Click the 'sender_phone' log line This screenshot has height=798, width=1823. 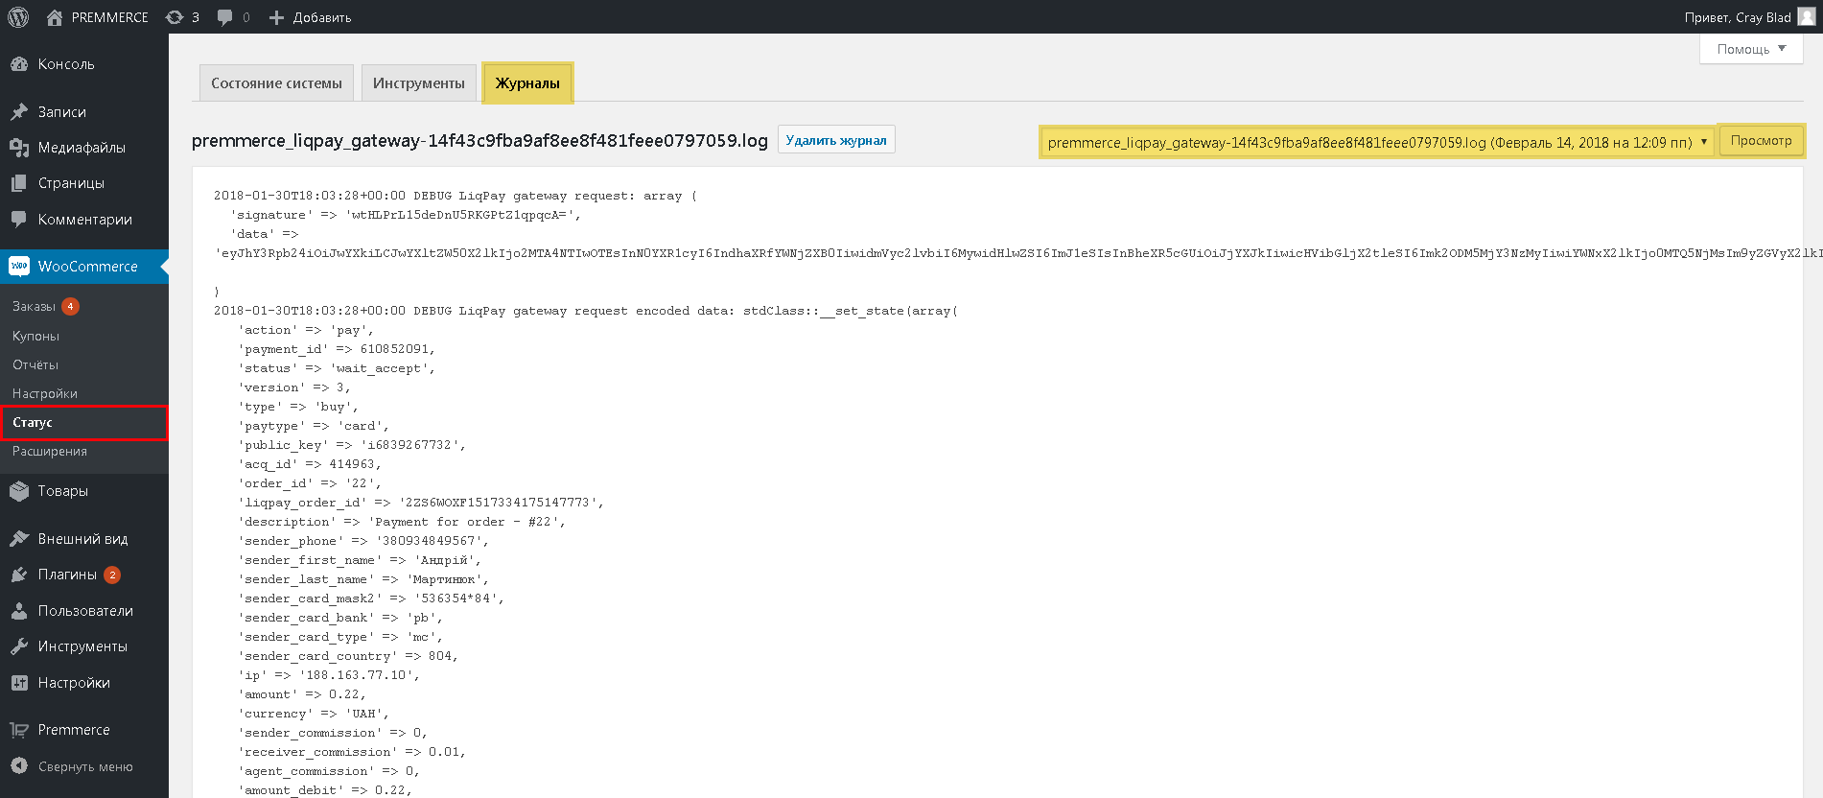pos(363,541)
